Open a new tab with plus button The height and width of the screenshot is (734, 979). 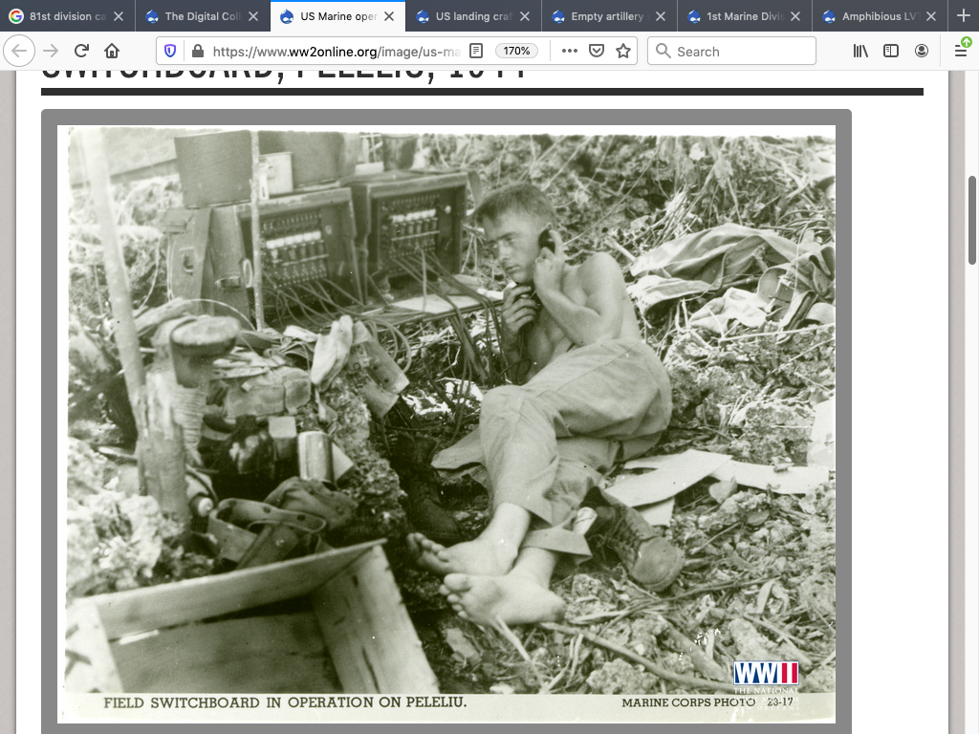(963, 16)
